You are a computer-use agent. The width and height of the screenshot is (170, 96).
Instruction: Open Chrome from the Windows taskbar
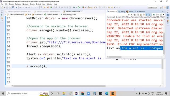82,94
